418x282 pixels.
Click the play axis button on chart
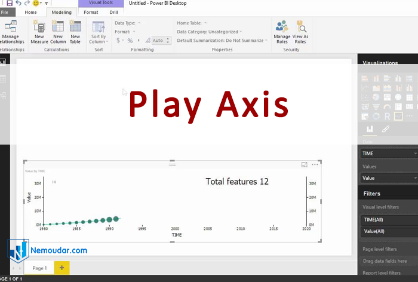click(x=54, y=182)
